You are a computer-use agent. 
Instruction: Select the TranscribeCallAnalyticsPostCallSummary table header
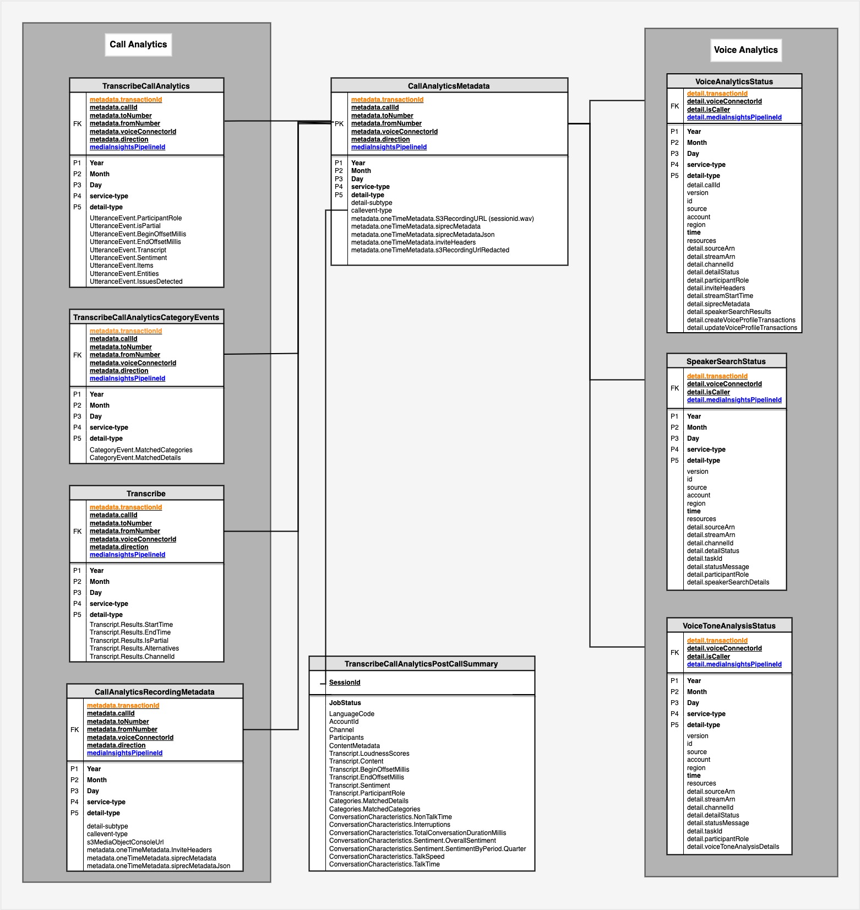(x=421, y=664)
